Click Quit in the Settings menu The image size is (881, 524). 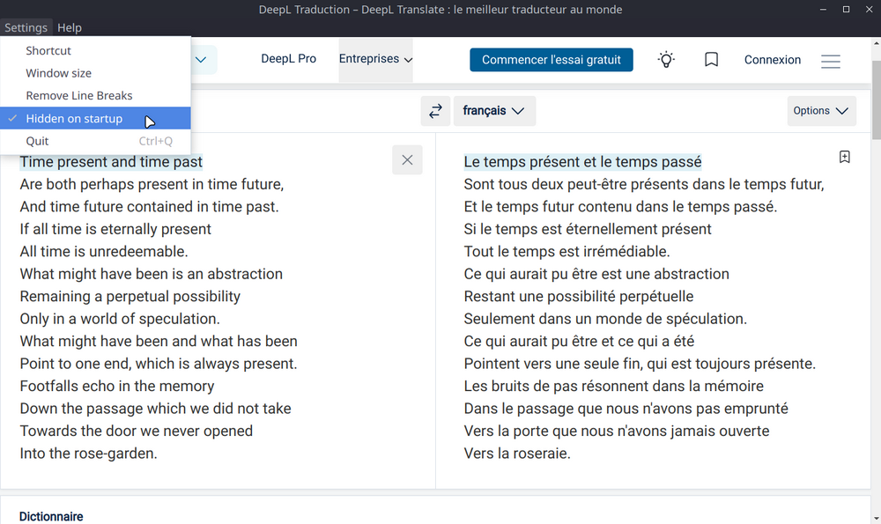coord(37,141)
